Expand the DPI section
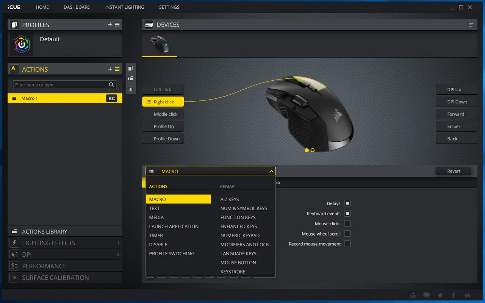 click(x=65, y=255)
